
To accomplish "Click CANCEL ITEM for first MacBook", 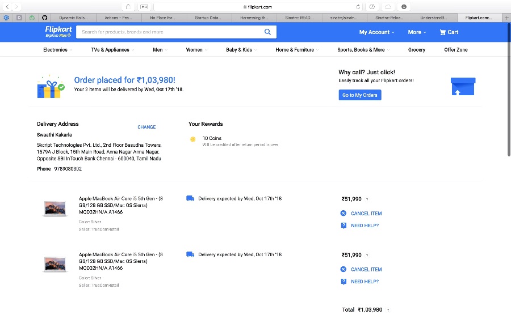I will click(x=366, y=213).
